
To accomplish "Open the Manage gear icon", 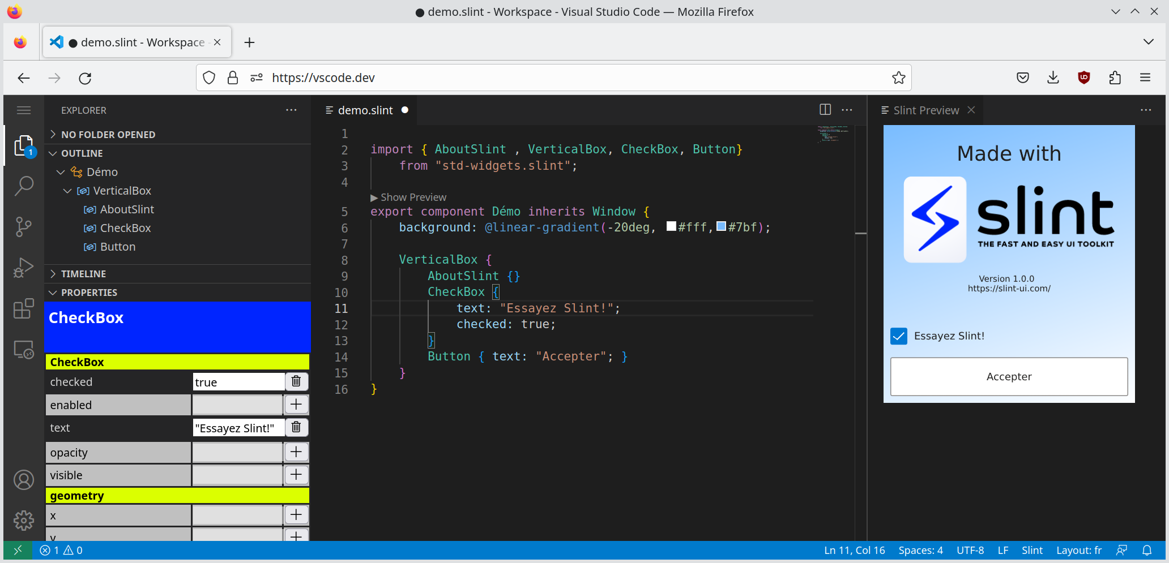I will (x=24, y=521).
